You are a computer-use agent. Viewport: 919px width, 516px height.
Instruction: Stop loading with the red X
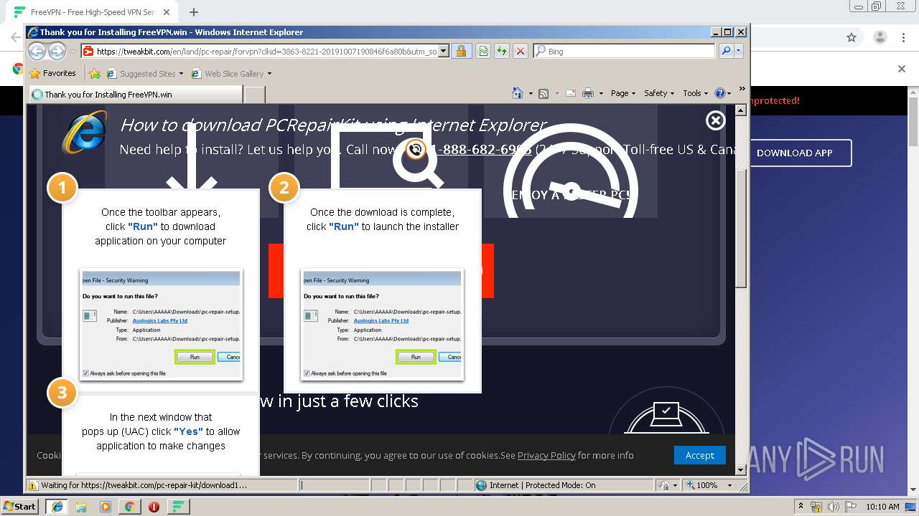click(x=521, y=51)
